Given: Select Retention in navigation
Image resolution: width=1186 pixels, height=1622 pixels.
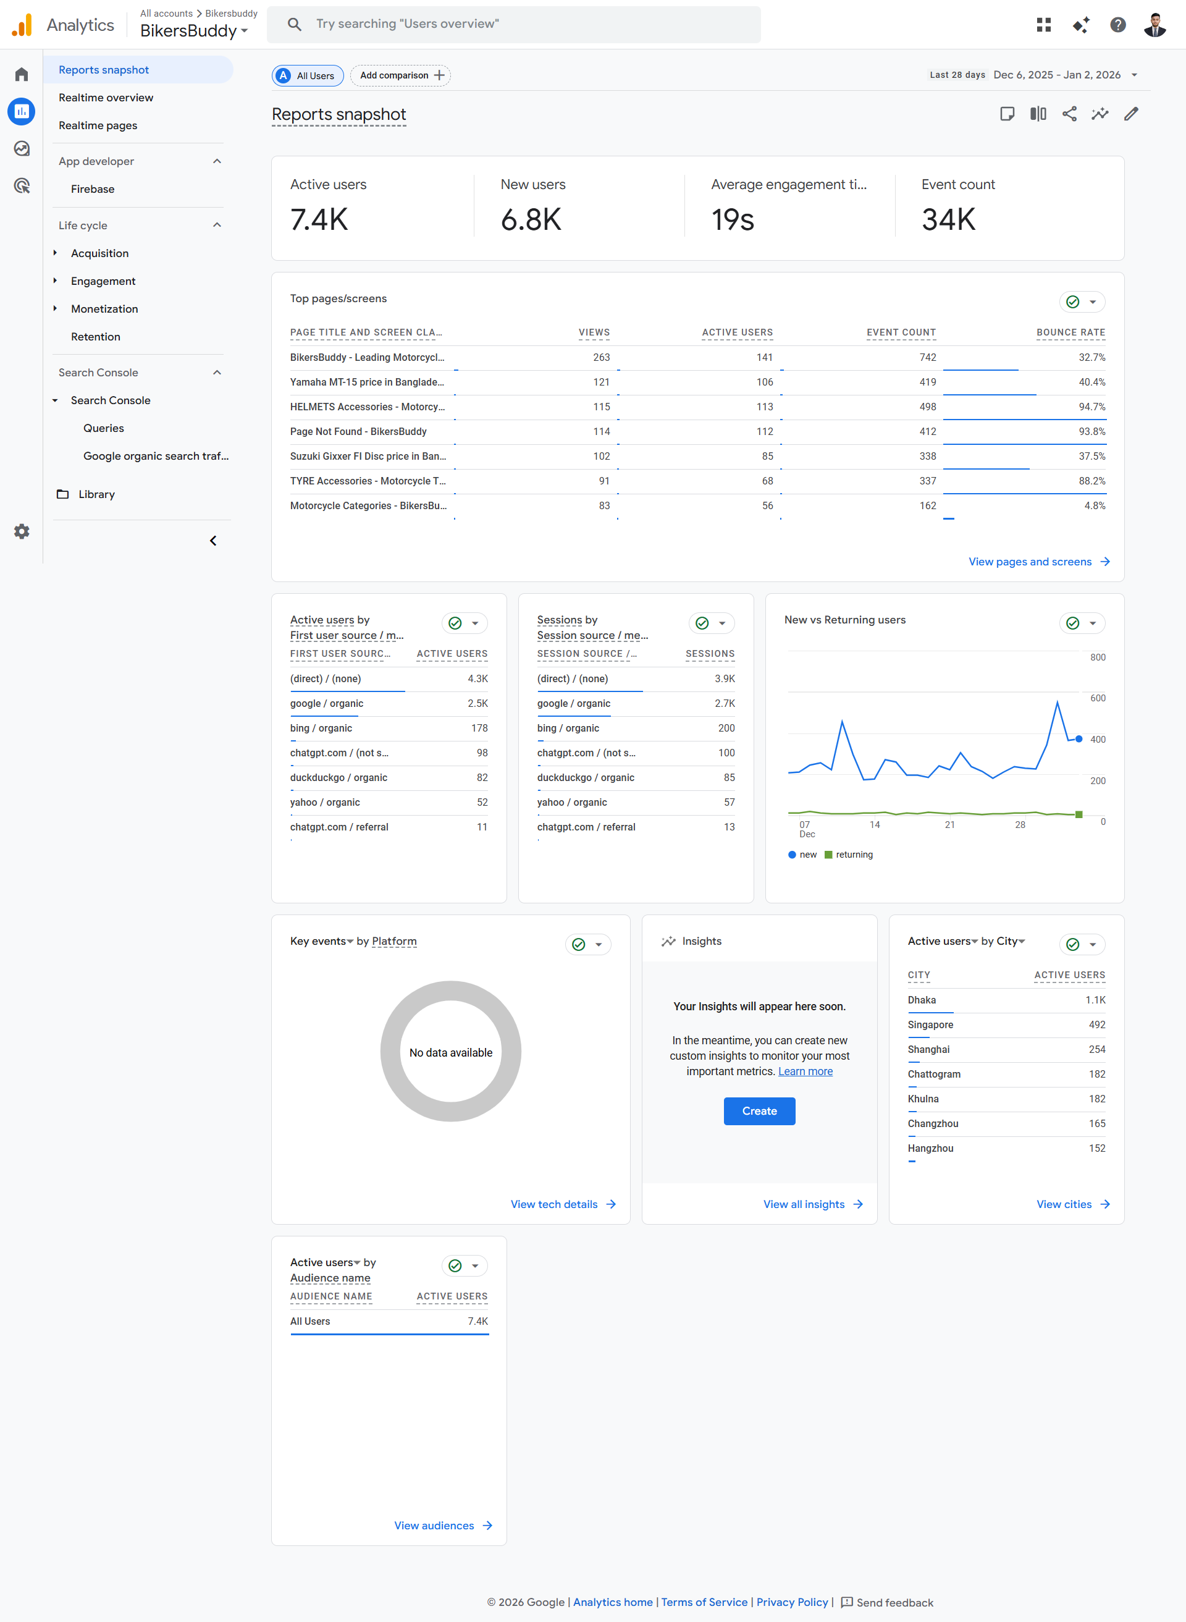Looking at the screenshot, I should pos(96,337).
